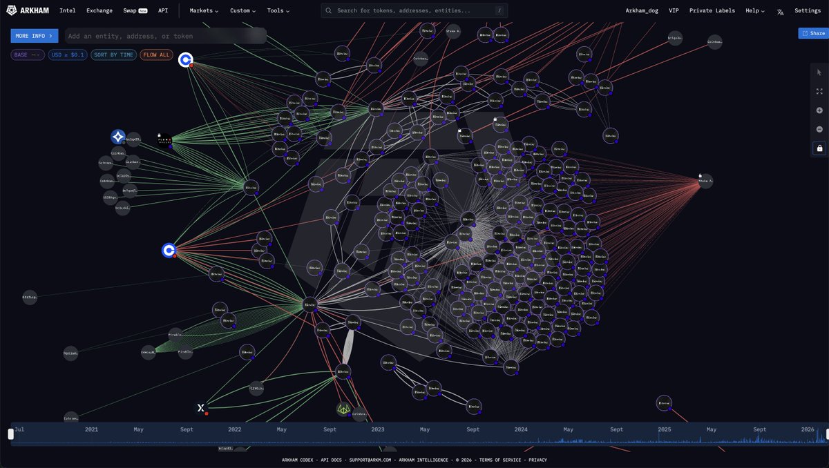
Task: Click the slash shortcut badge in search bar
Action: click(x=499, y=10)
